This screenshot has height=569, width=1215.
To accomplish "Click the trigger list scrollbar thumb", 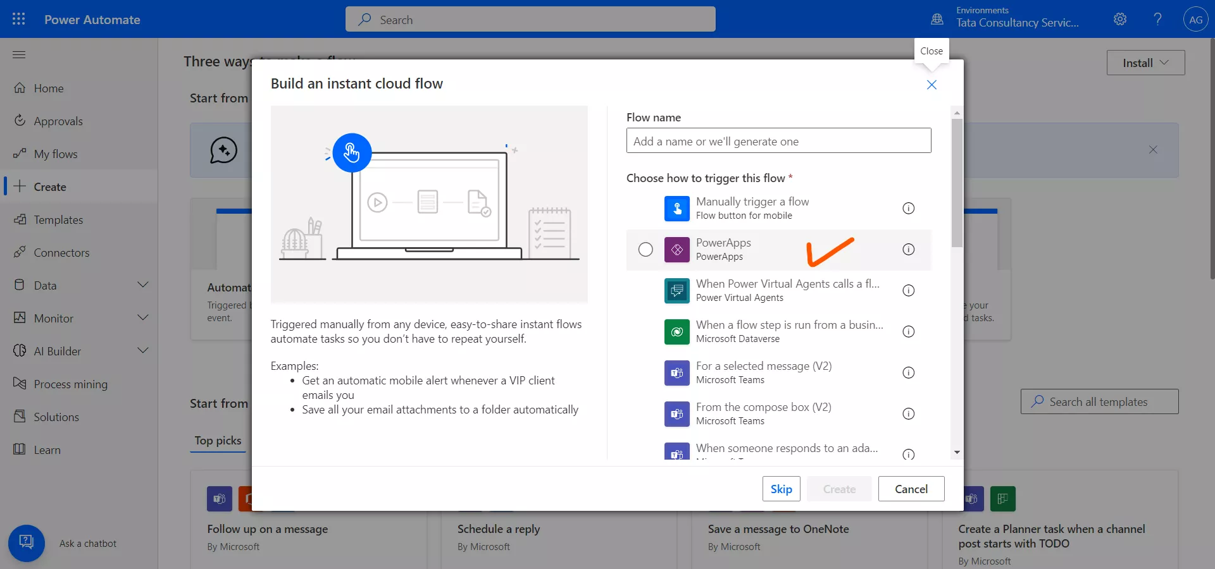I will point(957,183).
